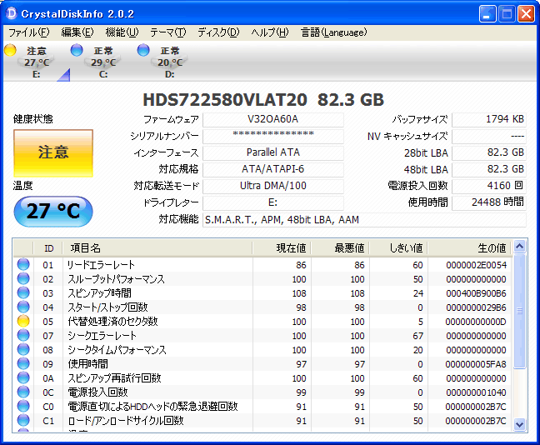
Task: Click the 電源投入回数 value 4160 回
Action: coord(489,186)
